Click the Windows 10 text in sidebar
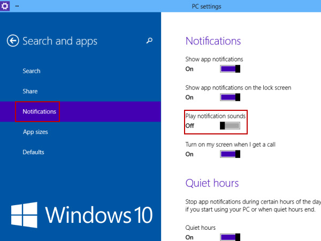This screenshot has width=321, height=241. tap(99, 214)
